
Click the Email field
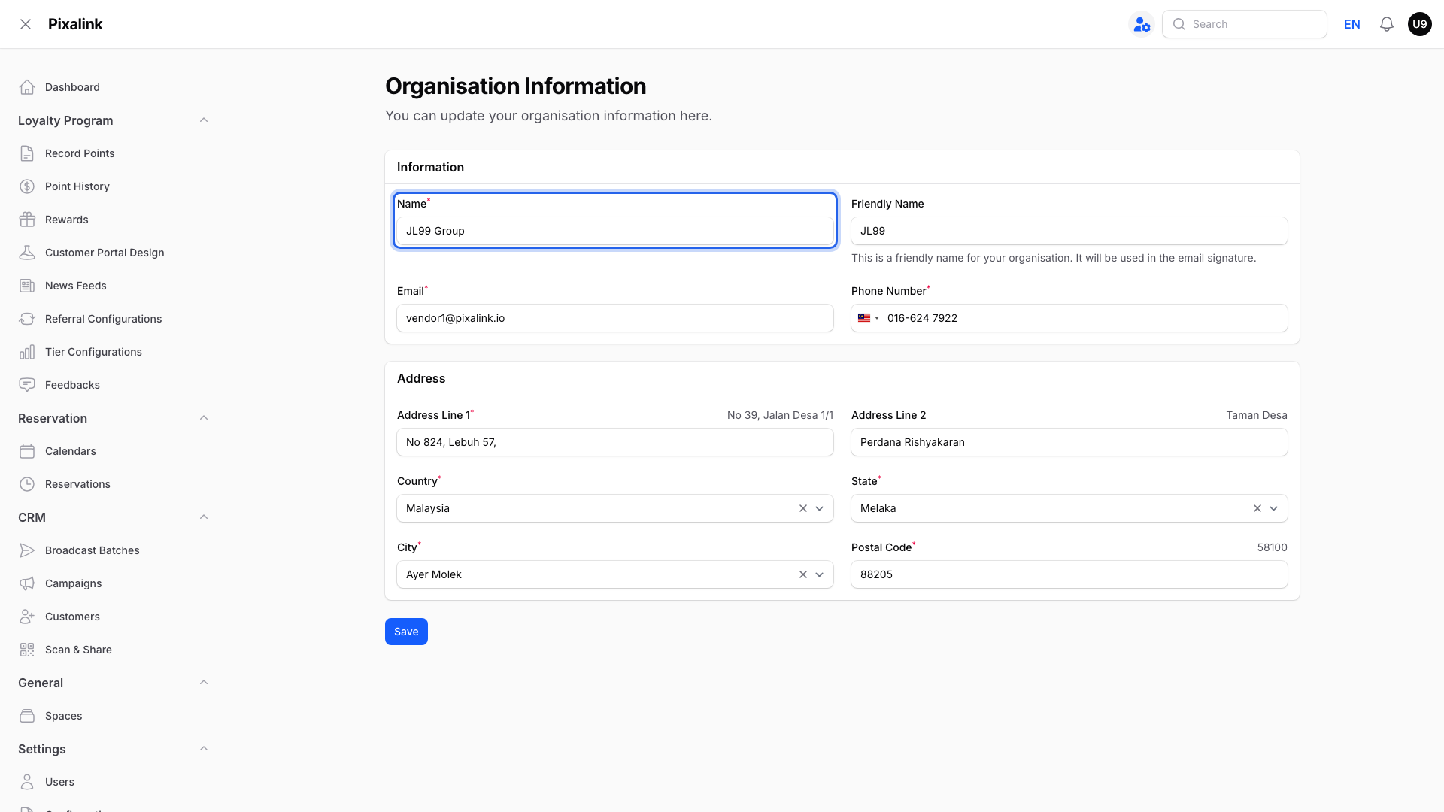click(x=615, y=318)
